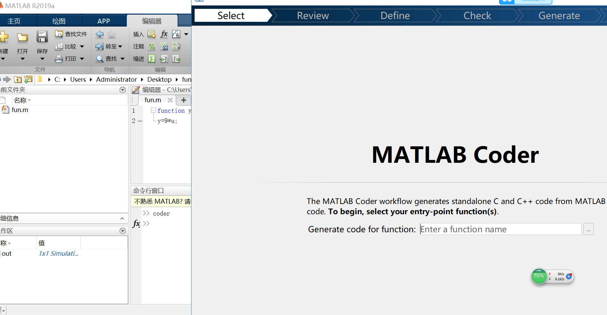Click 查找文件 find files button
This screenshot has width=607, height=315.
(x=71, y=34)
